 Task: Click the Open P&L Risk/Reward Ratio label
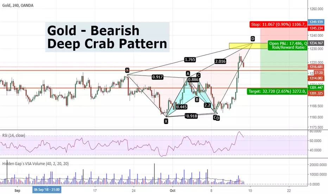tap(288, 45)
